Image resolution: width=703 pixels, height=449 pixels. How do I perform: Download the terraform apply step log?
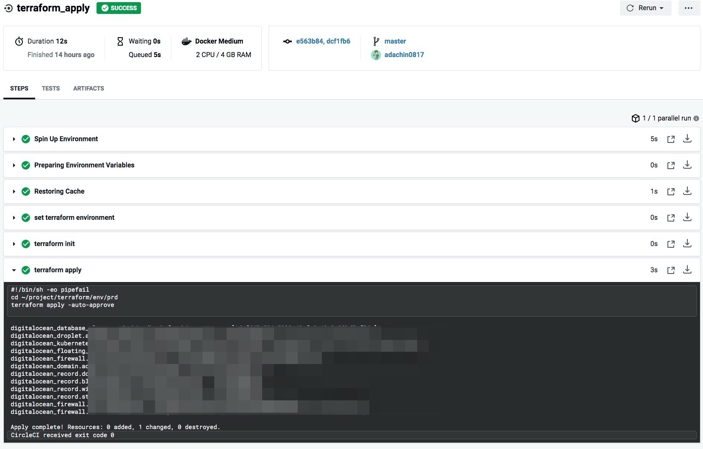687,270
